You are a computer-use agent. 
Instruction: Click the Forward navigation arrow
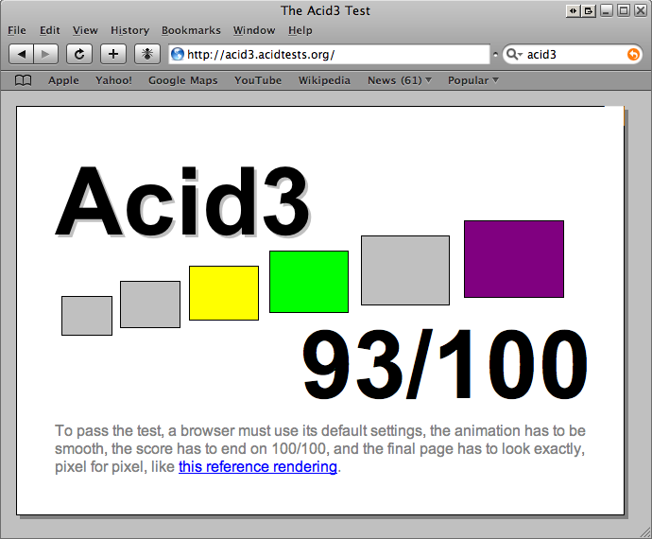(x=46, y=54)
